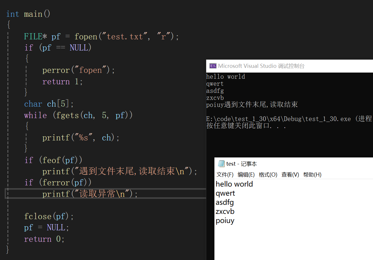The image size is (373, 260).
Task: Open the 编辑(E) menu in Notepad
Action: click(246, 175)
